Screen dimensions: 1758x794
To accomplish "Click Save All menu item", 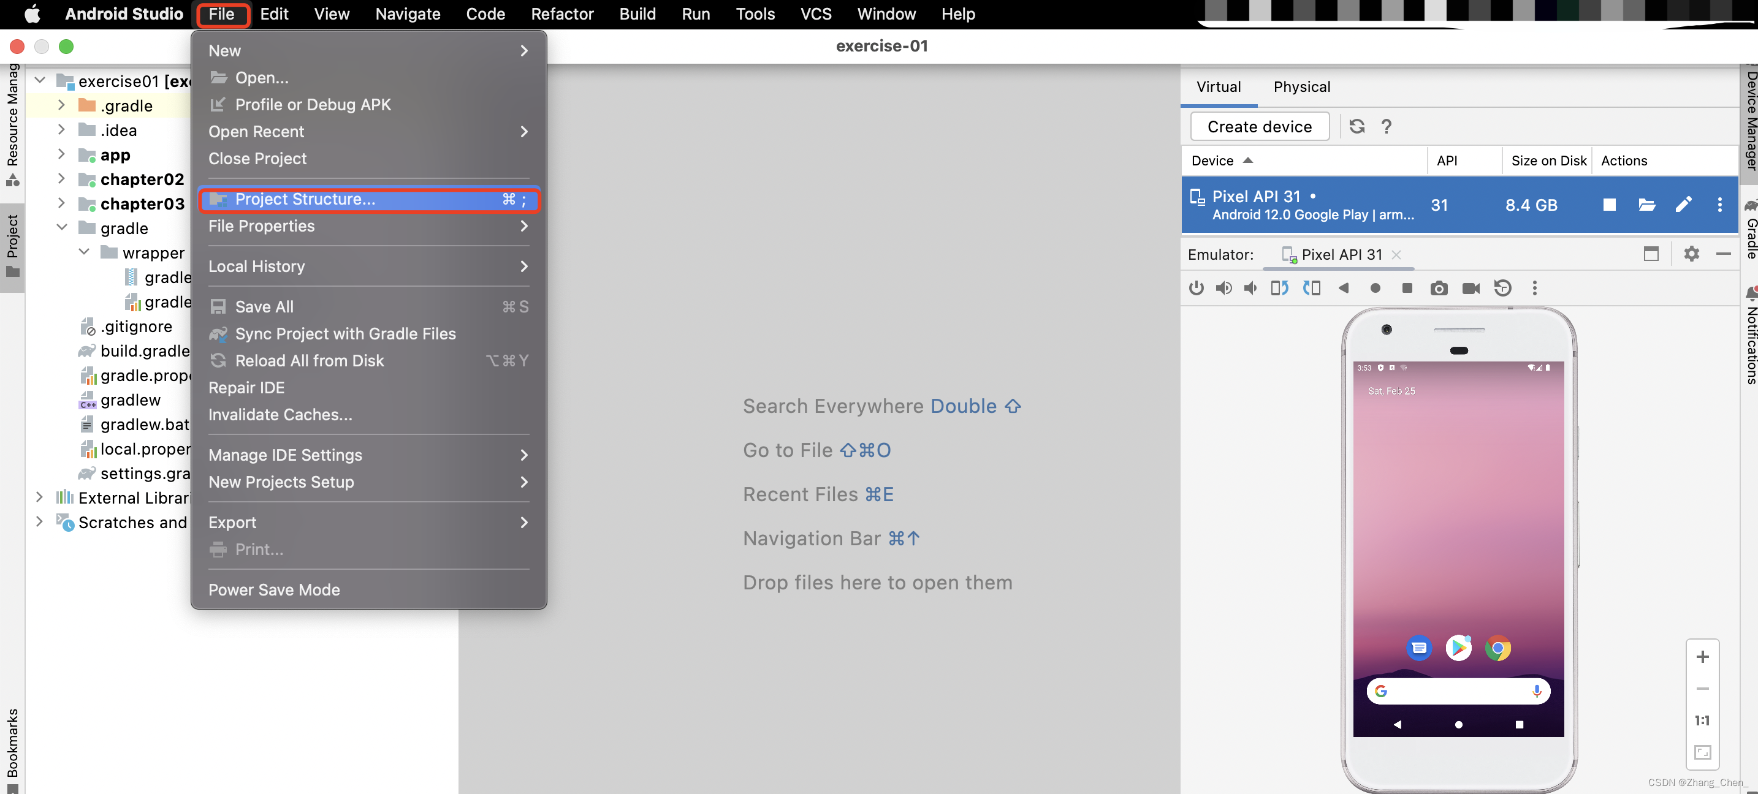I will (x=368, y=307).
